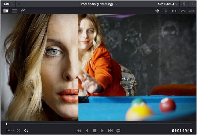Select the mix wipe mode icon

coord(174,11)
